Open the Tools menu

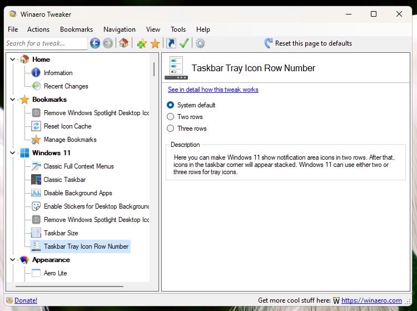coord(178,29)
